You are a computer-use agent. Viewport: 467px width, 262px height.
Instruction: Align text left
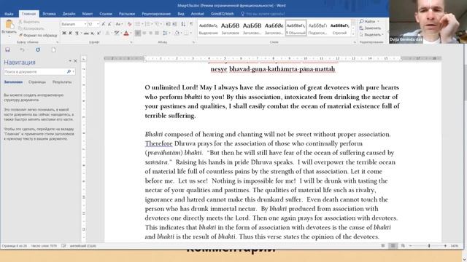(x=138, y=33)
